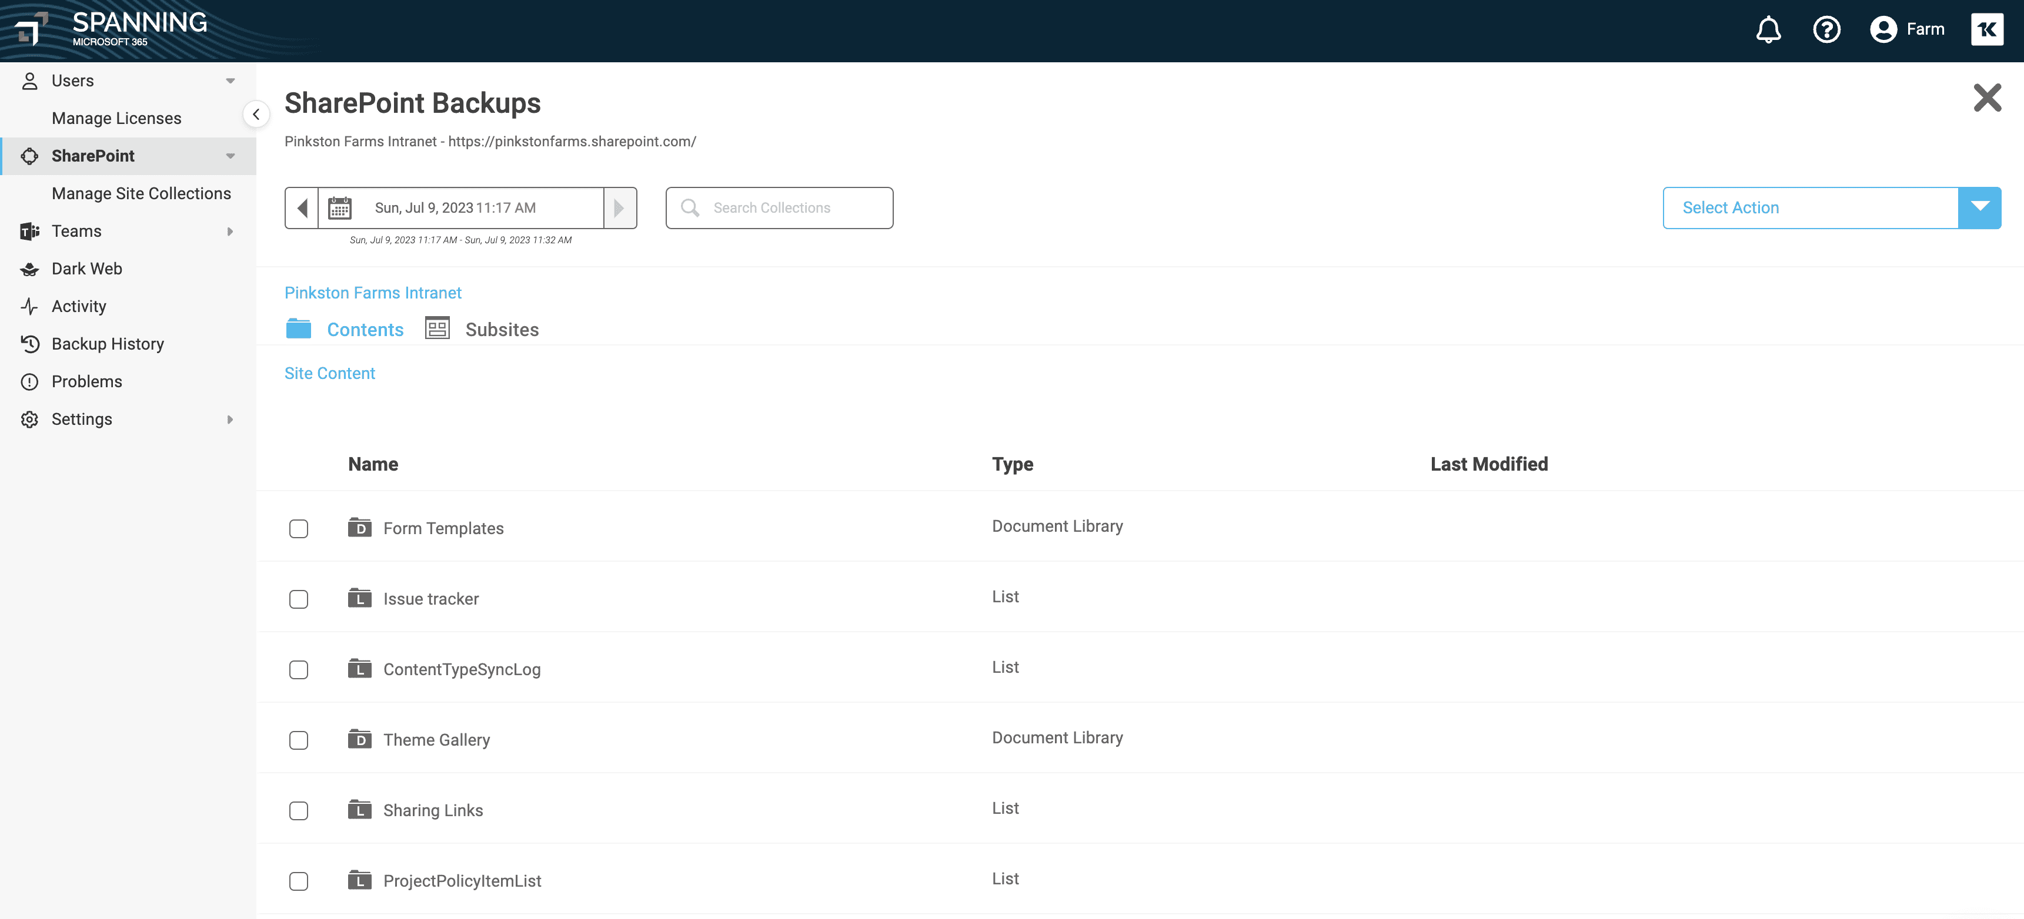Screen dimensions: 2024x919
Task: Open the help question mark icon
Action: coord(1827,30)
